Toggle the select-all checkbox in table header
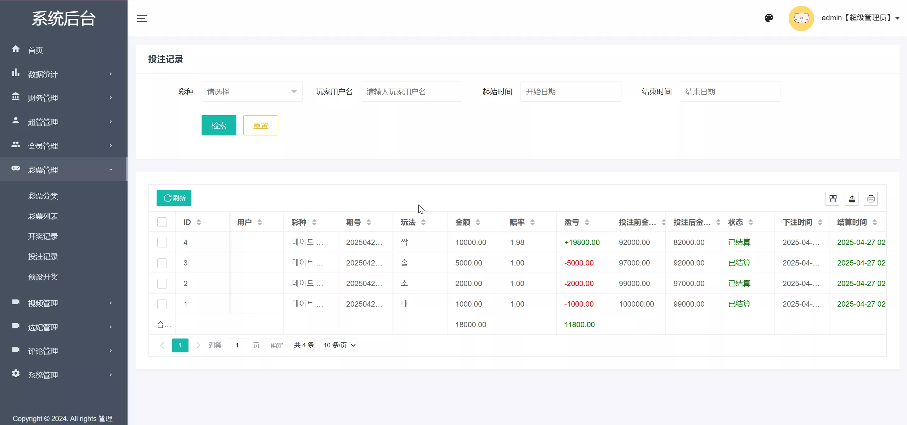 162,222
